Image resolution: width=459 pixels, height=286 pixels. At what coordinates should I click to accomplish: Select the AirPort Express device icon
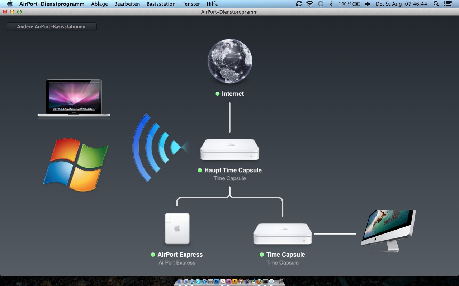177,229
